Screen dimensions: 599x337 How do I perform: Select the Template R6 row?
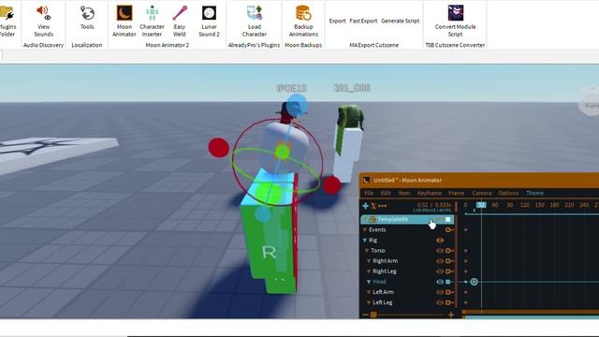pos(408,219)
